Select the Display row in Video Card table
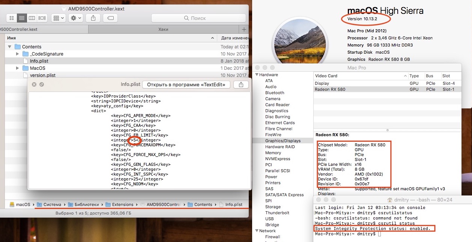This screenshot has height=242, width=472. click(388, 83)
